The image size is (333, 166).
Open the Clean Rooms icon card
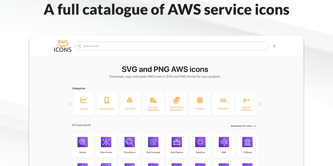tap(106, 146)
